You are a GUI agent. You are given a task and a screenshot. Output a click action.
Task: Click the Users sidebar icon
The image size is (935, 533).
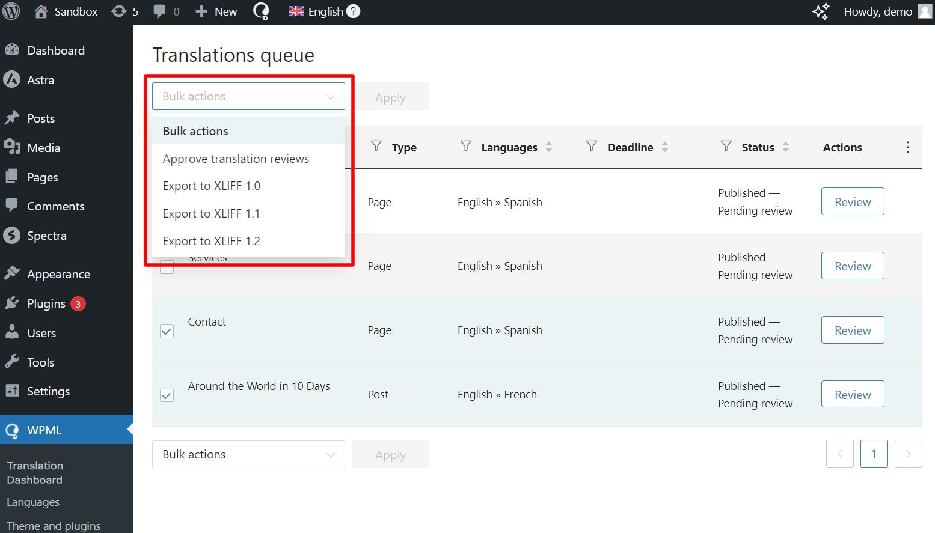[12, 332]
